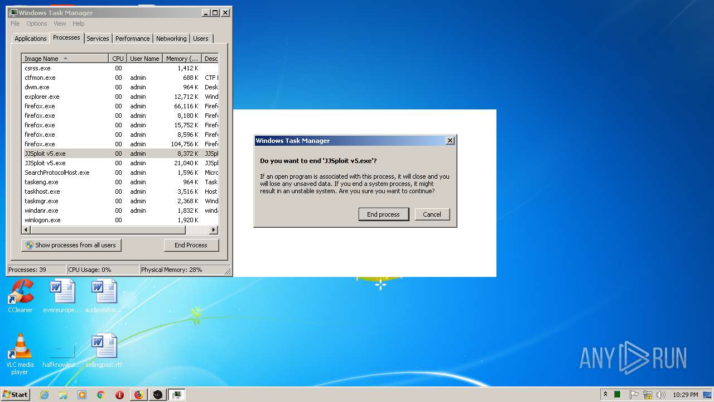
Task: Switch to the black round app in taskbar
Action: (158, 395)
